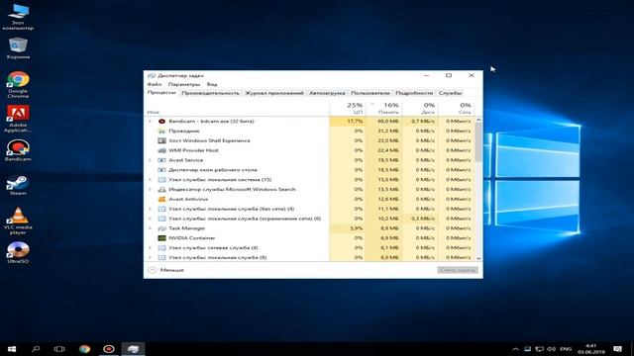634x356 pixels.
Task: Select Google Chrome desktop shortcut
Action: click(18, 85)
